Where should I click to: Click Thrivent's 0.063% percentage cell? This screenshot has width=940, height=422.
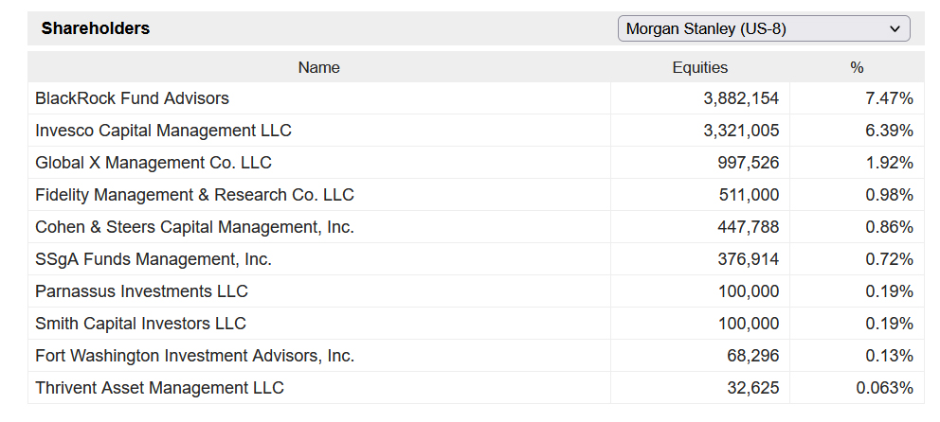(x=884, y=388)
